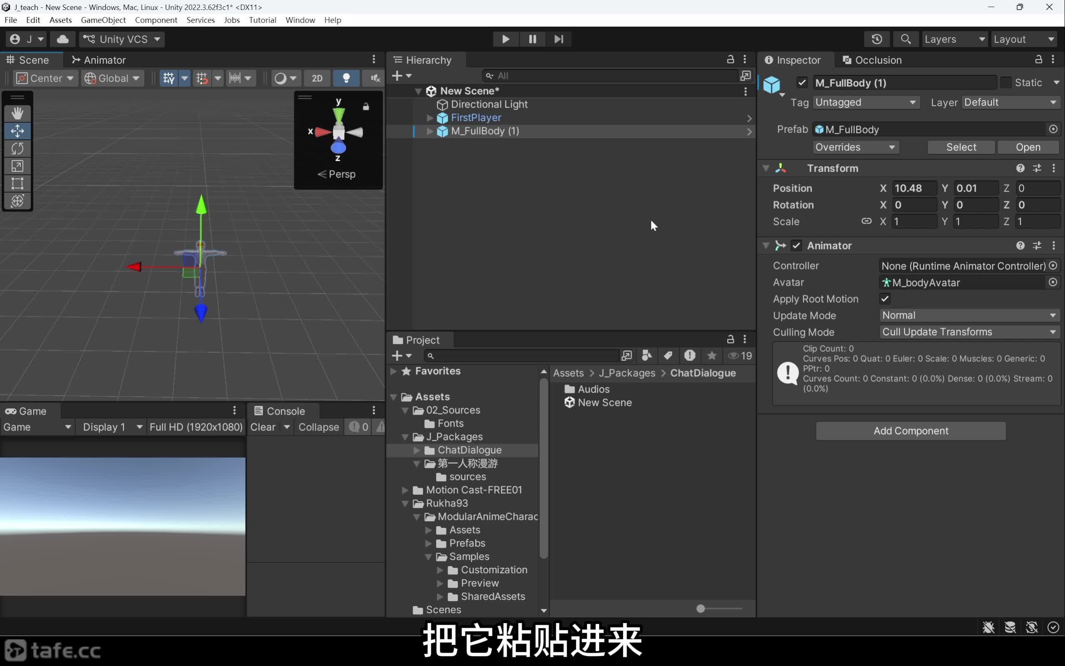
Task: Select the Rotate tool
Action: pos(17,149)
